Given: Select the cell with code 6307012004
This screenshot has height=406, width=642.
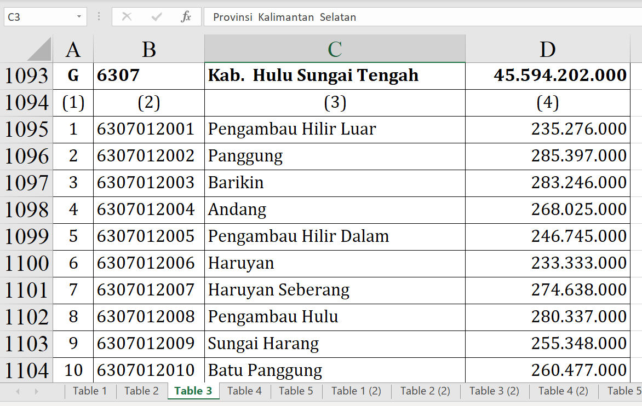Looking at the screenshot, I should coord(148,210).
